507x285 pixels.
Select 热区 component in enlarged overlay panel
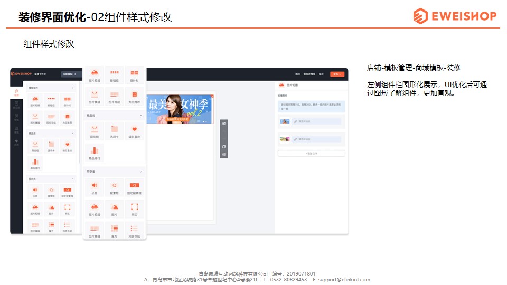click(135, 210)
